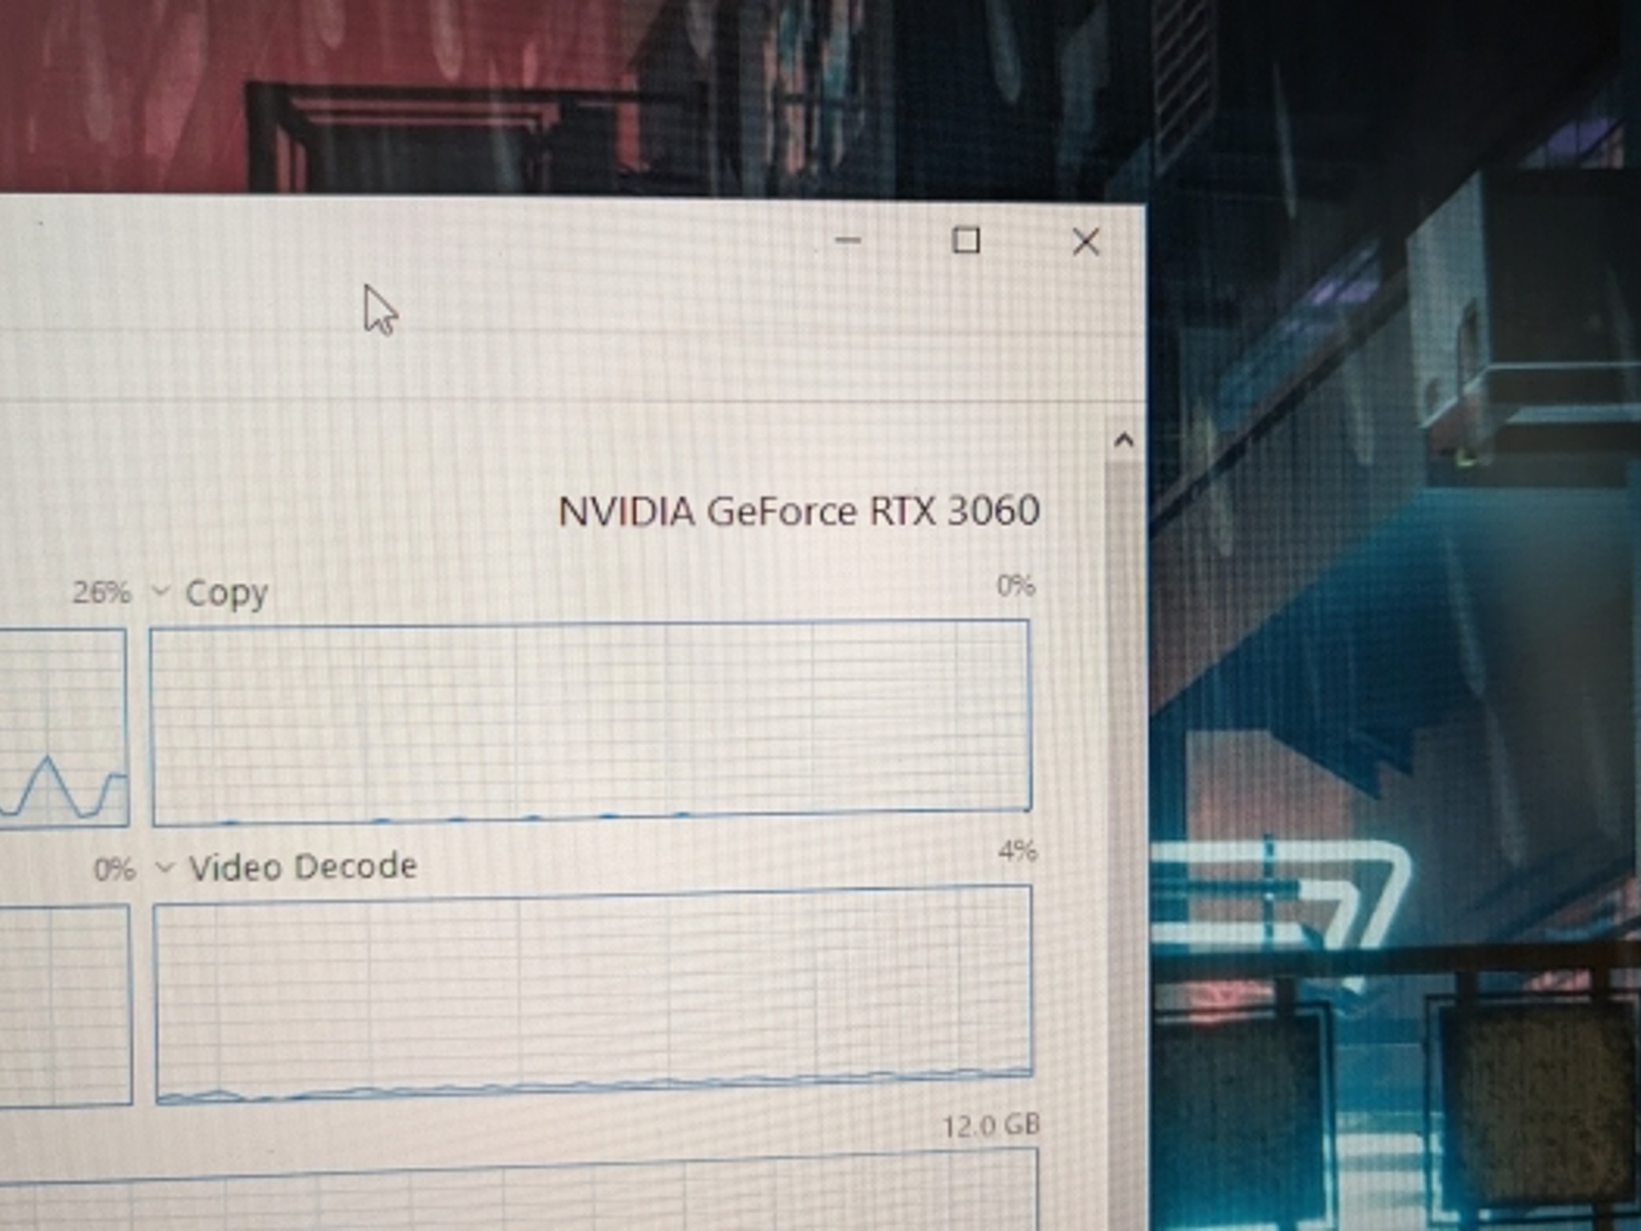Viewport: 1641px width, 1231px height.
Task: Click the Copy engine usage graph
Action: point(591,722)
